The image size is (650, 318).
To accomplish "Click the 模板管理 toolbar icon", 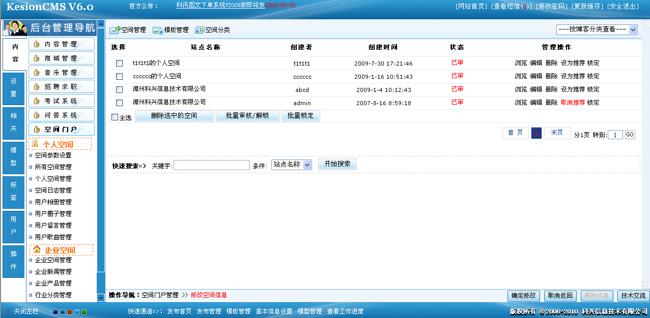I will click(x=158, y=30).
